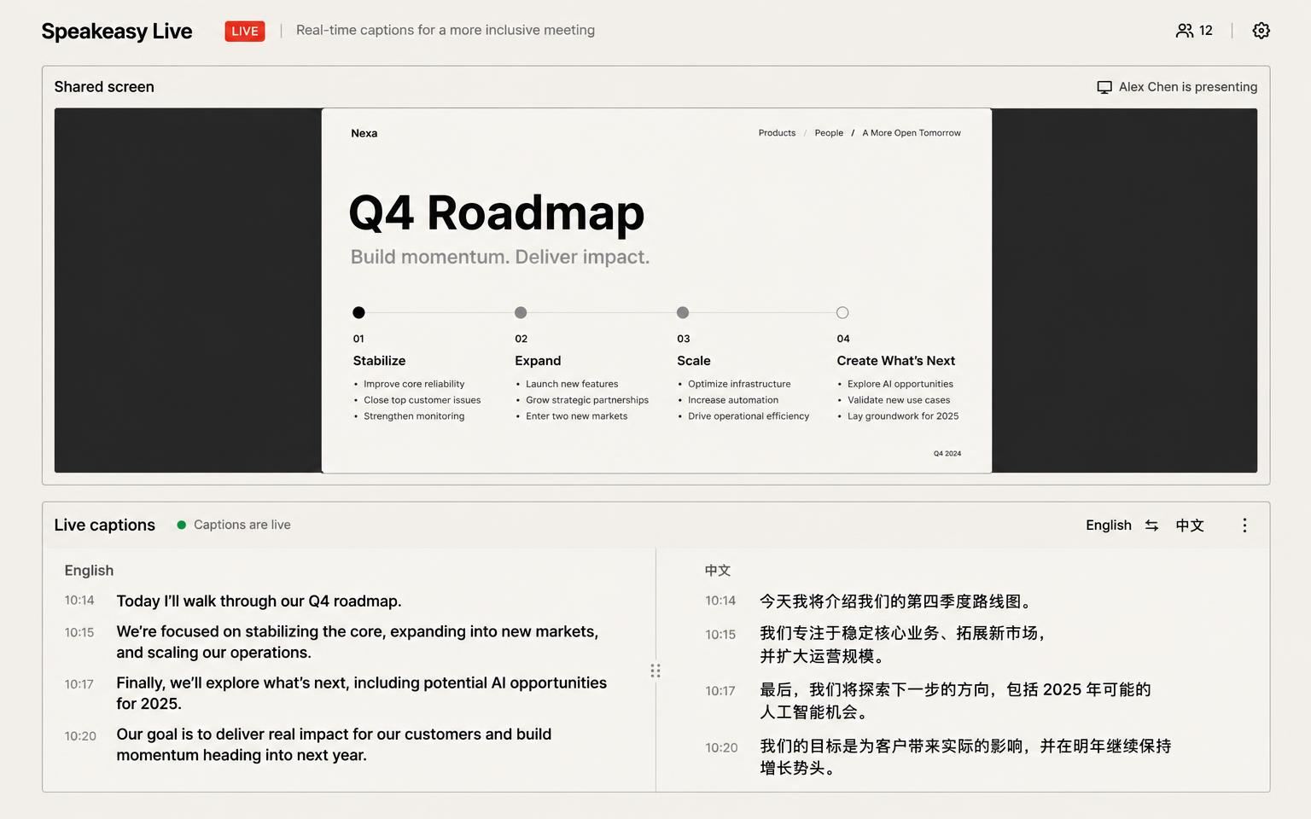The image size is (1311, 819).
Task: Click A More Open Tomorrow breadcrumb
Action: click(x=912, y=133)
